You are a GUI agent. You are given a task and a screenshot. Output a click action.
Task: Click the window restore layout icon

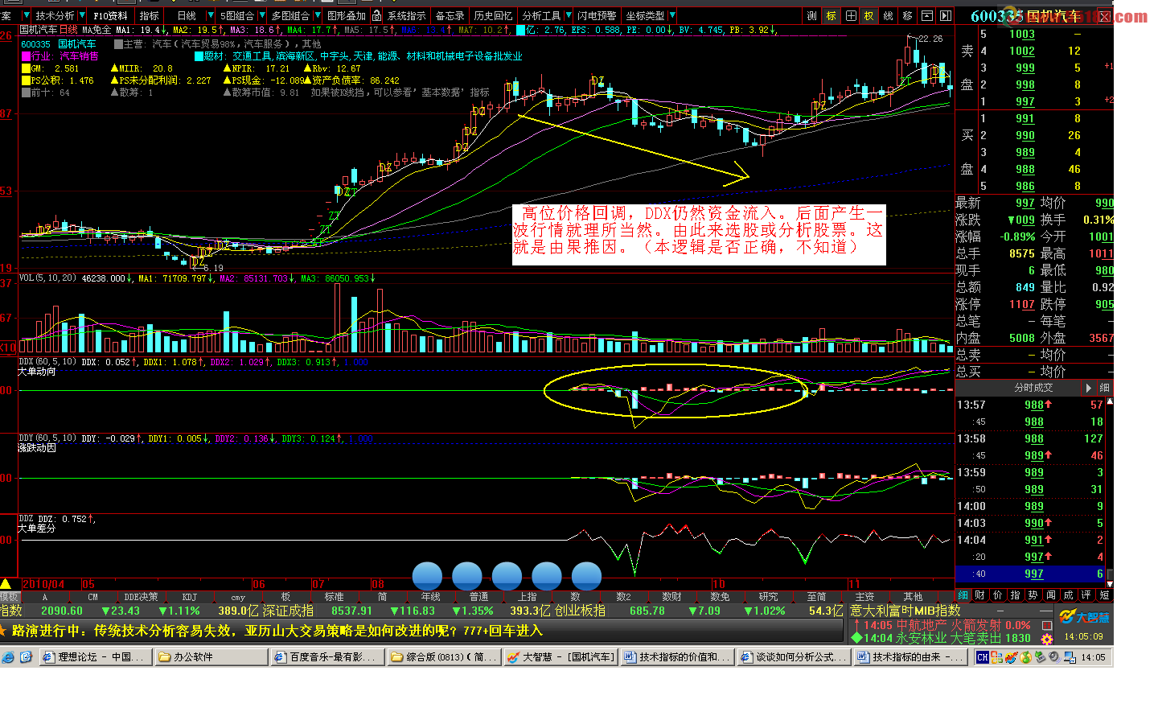click(x=926, y=15)
